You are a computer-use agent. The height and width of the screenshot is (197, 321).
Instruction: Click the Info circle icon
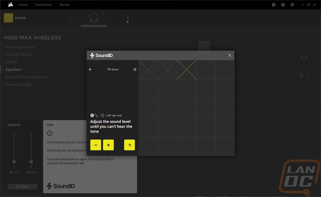(x=50, y=133)
